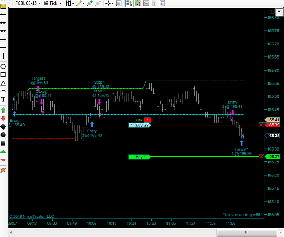Select the red Triangle Down marker
Viewport: 284px width, 237px height.
(3, 160)
